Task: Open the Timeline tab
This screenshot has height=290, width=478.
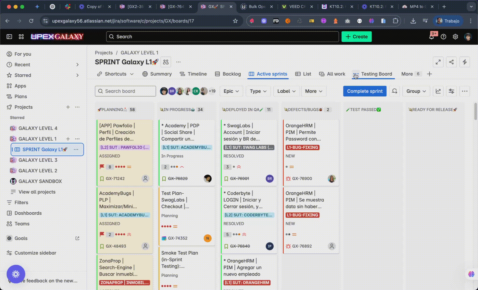Action: tap(193, 74)
